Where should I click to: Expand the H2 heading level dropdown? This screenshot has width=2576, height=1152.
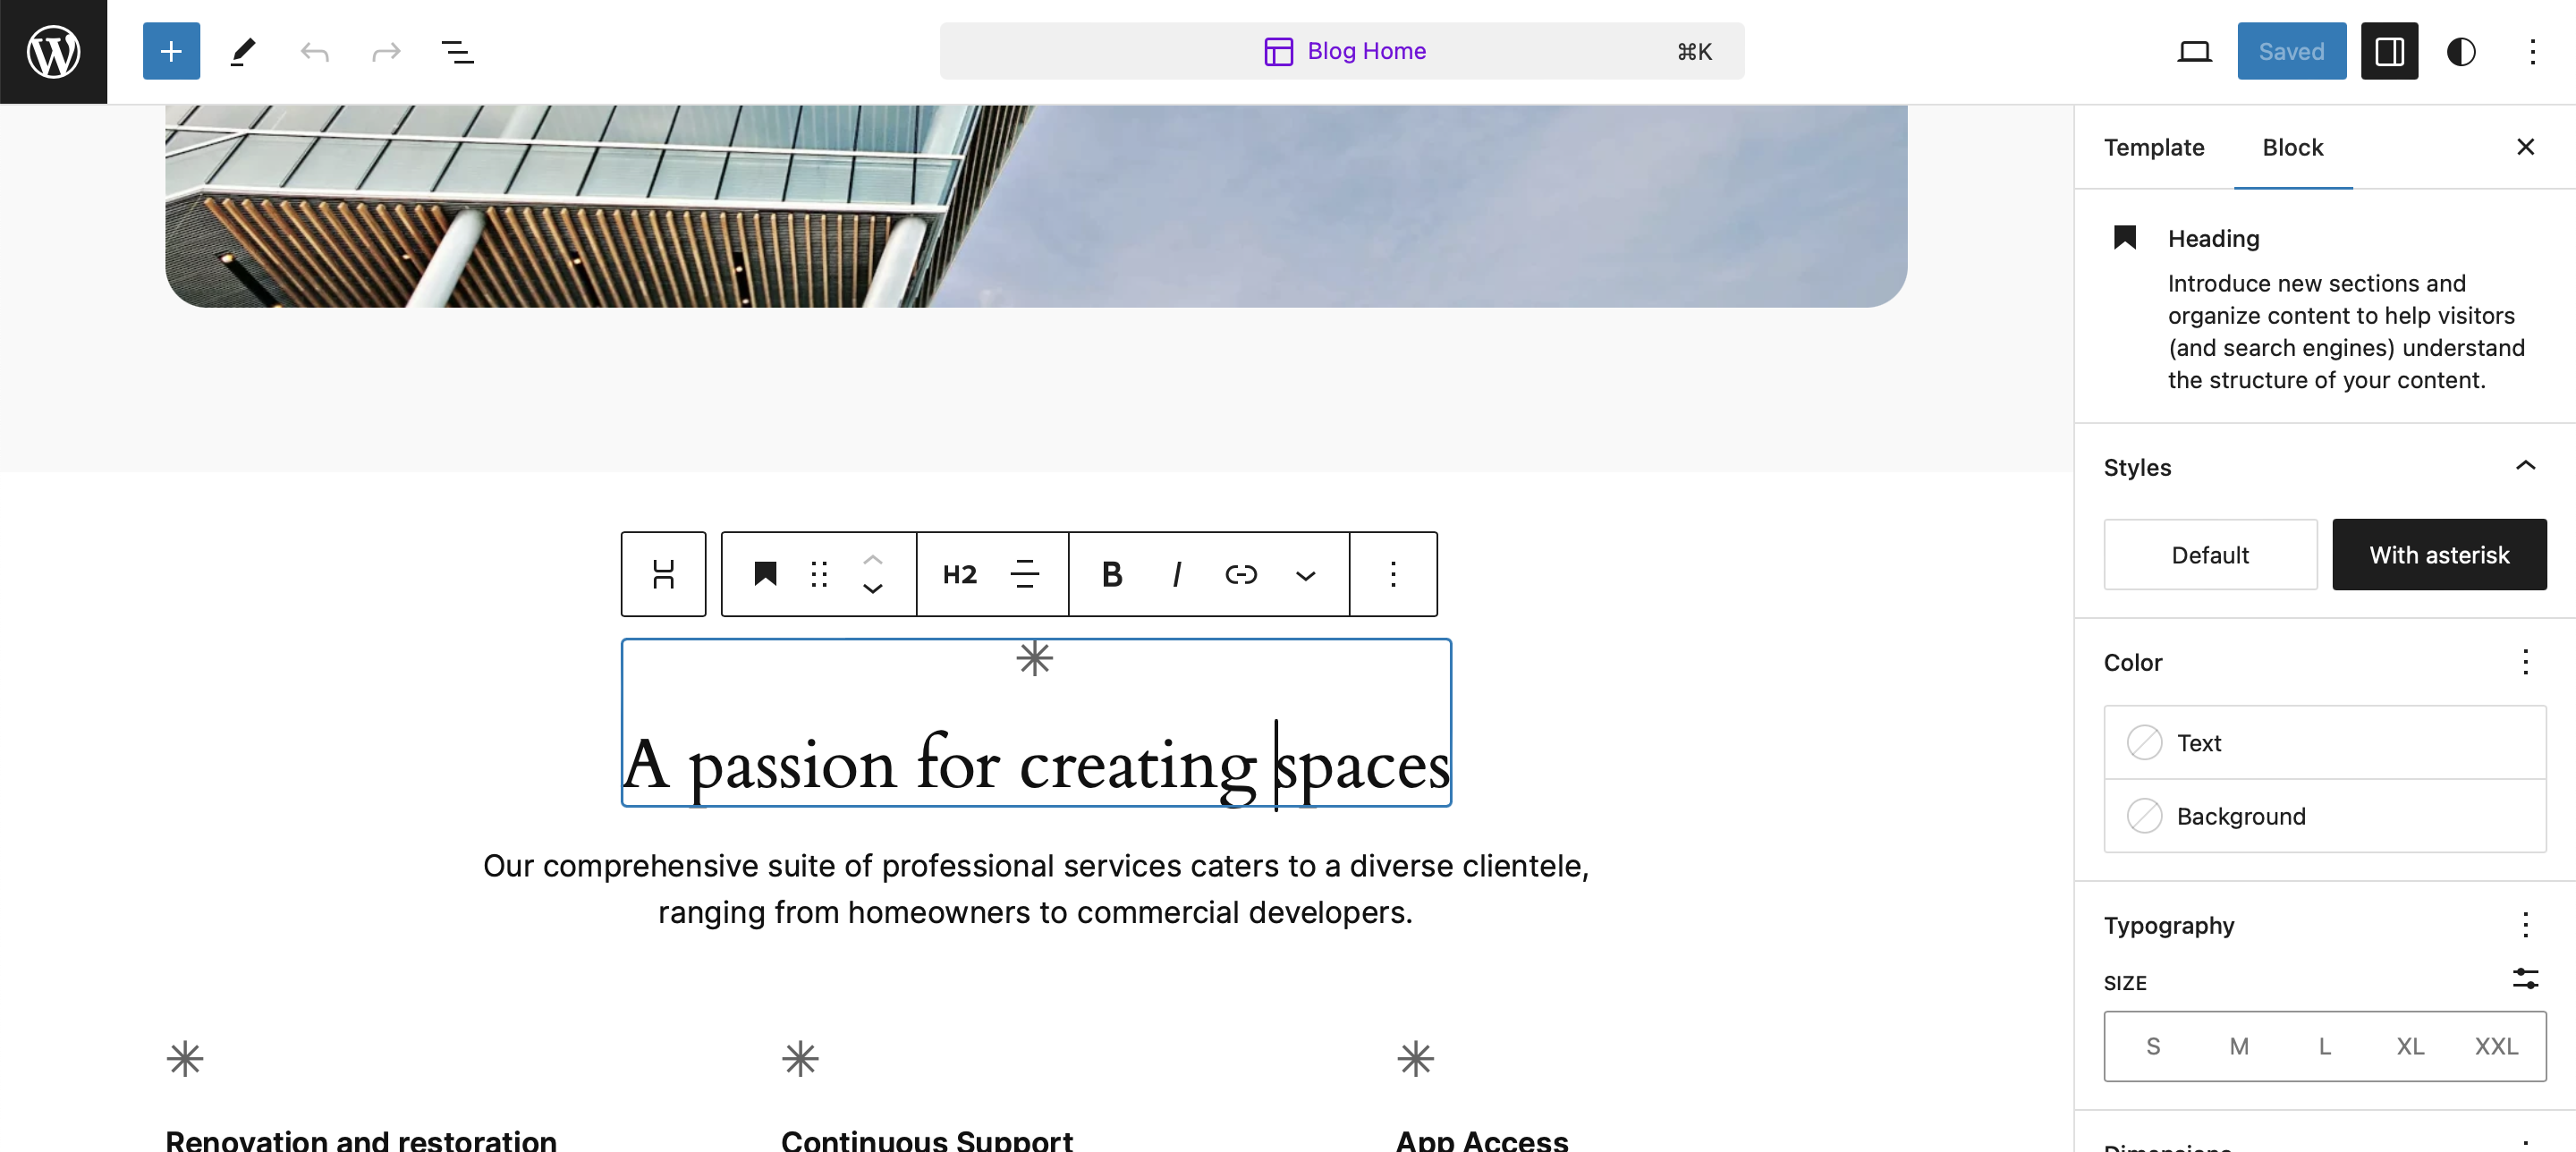click(x=958, y=573)
